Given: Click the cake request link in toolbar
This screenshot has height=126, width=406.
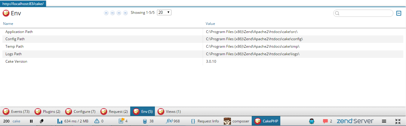Looking at the screenshot, I should point(17,121).
